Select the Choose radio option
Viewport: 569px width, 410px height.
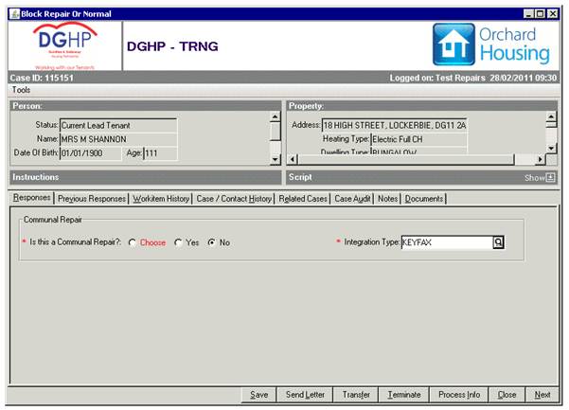133,242
